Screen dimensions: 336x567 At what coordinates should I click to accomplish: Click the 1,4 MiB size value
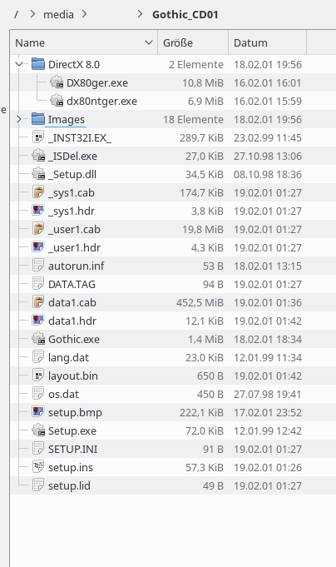pos(205,340)
